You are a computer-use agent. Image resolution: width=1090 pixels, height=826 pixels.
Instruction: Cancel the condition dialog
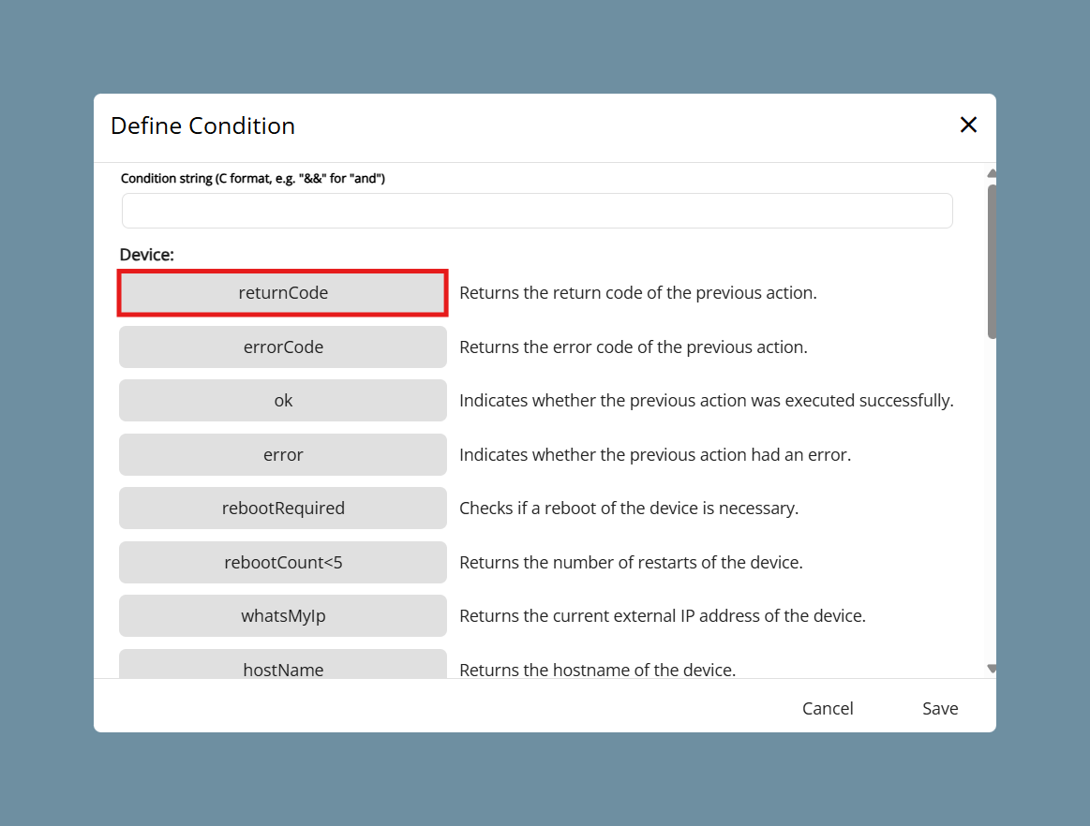coord(828,708)
